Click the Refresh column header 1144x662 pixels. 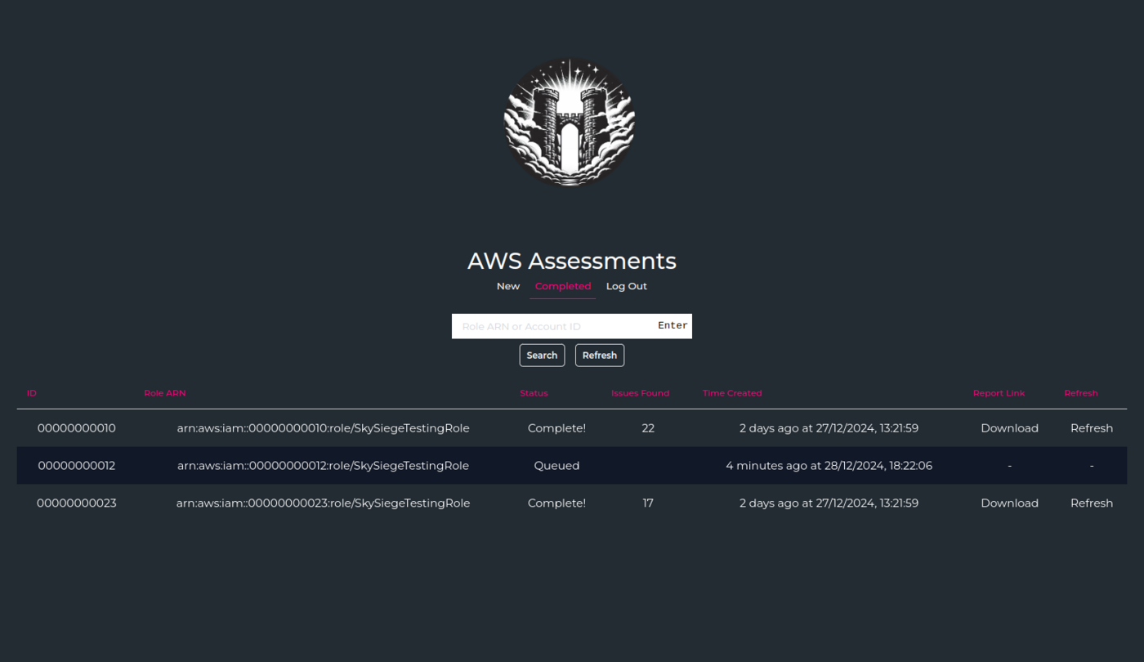tap(1081, 393)
